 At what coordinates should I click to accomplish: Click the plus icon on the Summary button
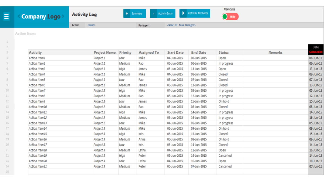[127, 13]
